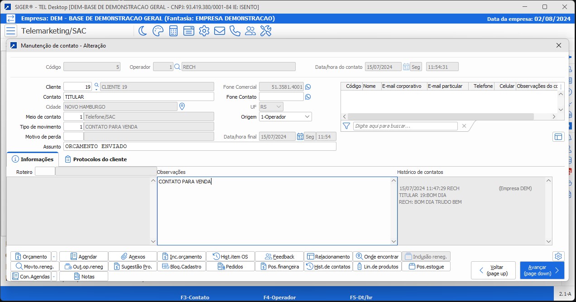Click the phone handset toolbar icon
The width and height of the screenshot is (576, 302).
(x=235, y=31)
